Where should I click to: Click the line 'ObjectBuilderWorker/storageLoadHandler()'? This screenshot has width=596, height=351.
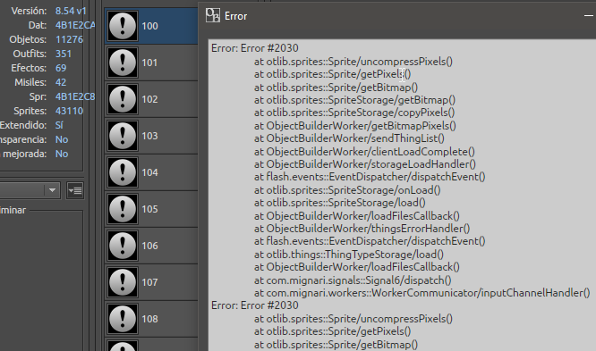pos(365,164)
